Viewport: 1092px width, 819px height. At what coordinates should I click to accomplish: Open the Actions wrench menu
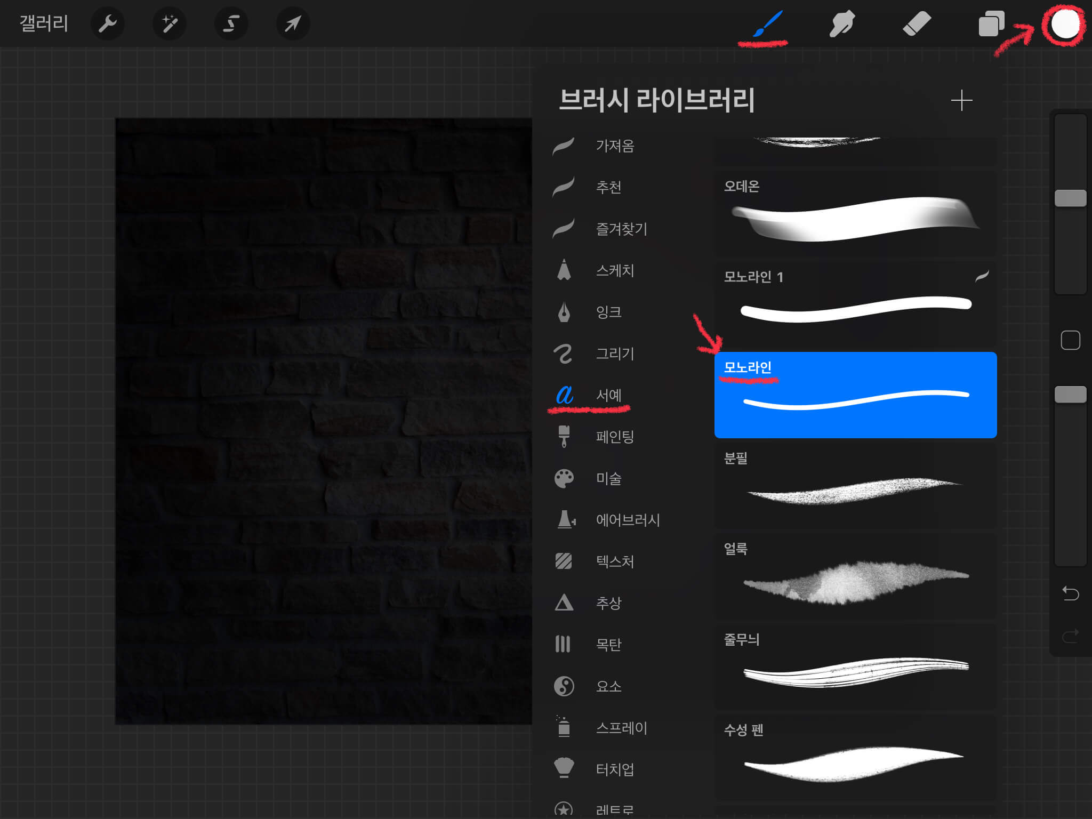(x=108, y=23)
